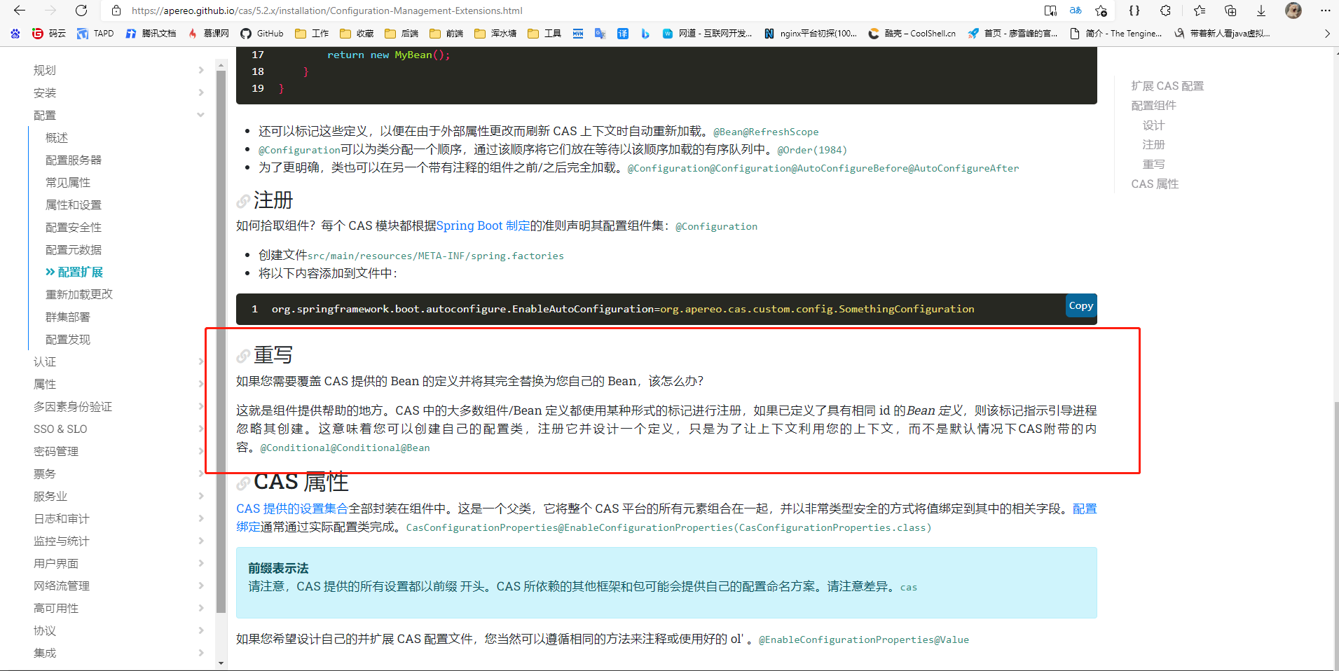Open the 前端 bookmarks folder

(446, 33)
